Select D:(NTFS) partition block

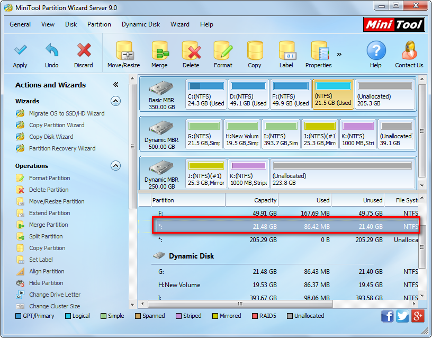248,94
